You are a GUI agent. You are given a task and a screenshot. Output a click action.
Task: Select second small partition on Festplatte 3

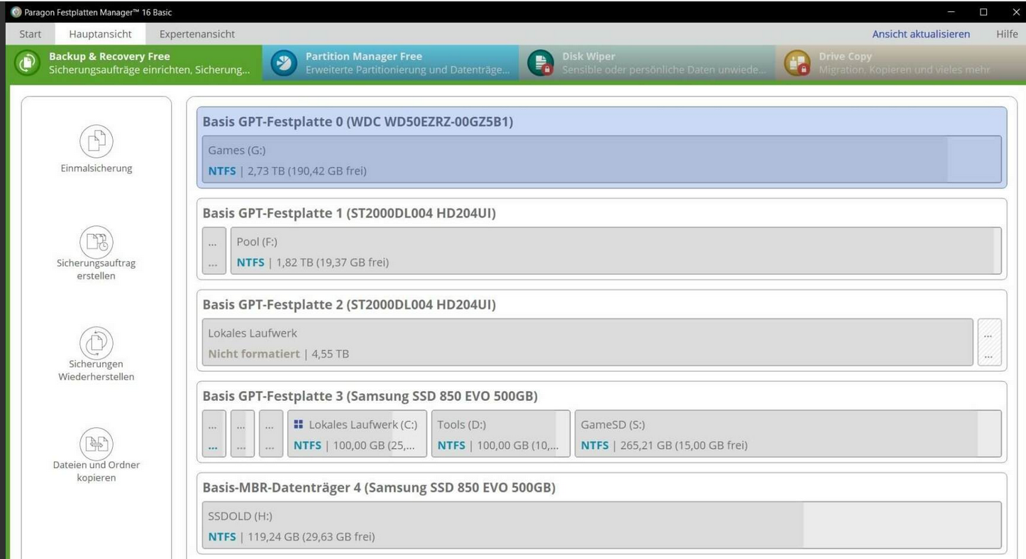coord(243,434)
